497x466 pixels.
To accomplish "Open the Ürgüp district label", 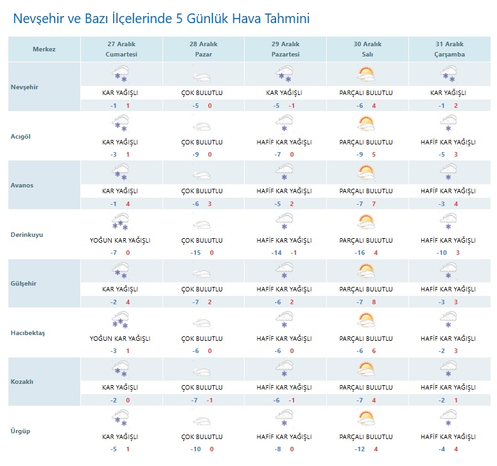I will click(21, 431).
